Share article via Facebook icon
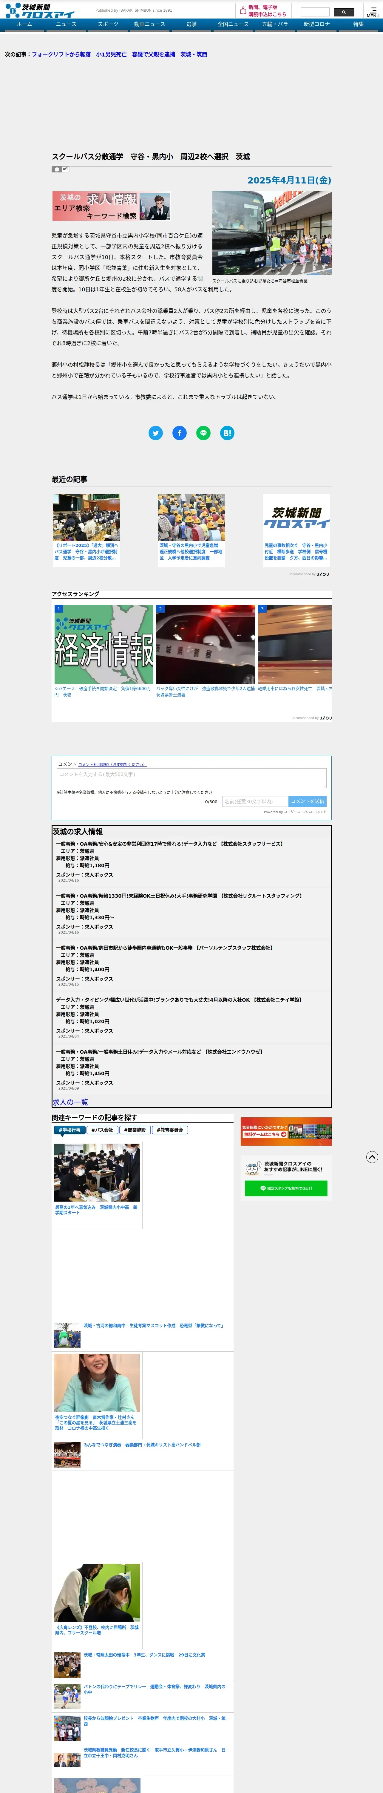 coord(179,433)
